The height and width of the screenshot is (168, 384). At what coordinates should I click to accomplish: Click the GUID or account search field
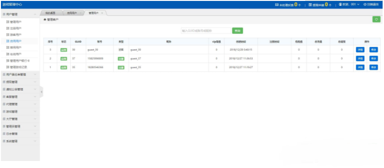(206, 31)
